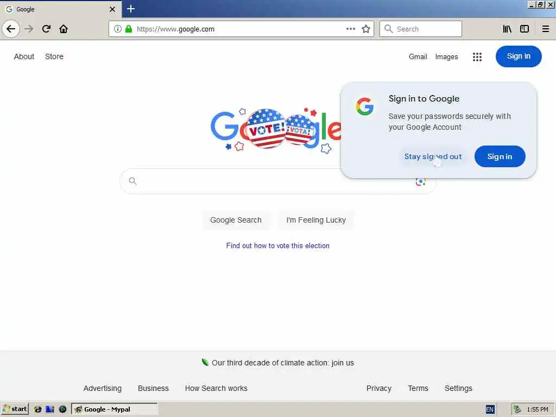Open the browser hamburger menu
Screen dimensions: 556x417
point(545,29)
